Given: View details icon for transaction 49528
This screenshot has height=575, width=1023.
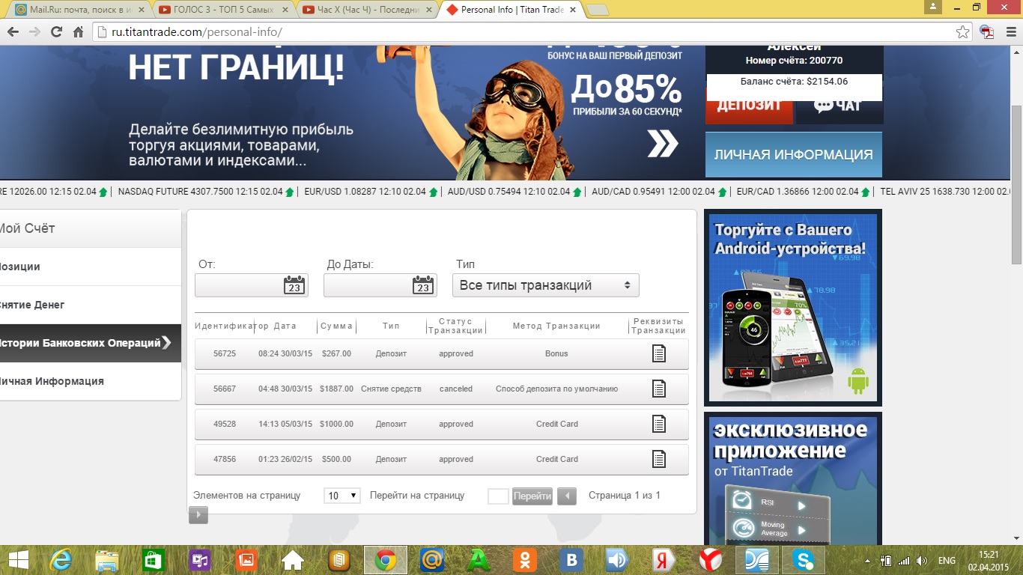Looking at the screenshot, I should pyautogui.click(x=658, y=424).
